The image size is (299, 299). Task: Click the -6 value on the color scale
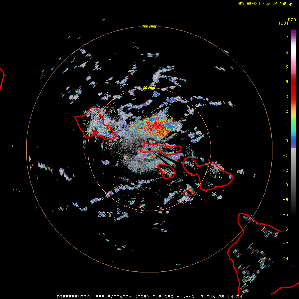[285, 229]
